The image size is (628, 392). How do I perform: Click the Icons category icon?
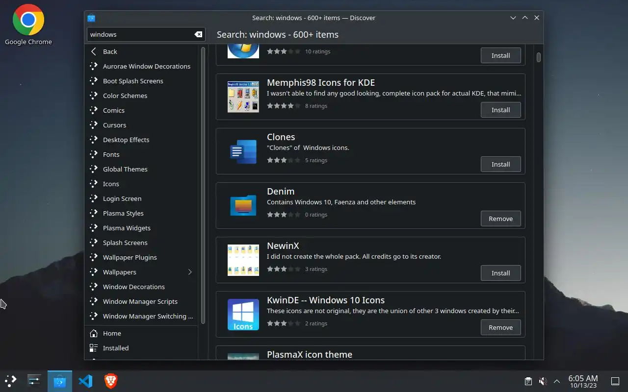point(94,184)
